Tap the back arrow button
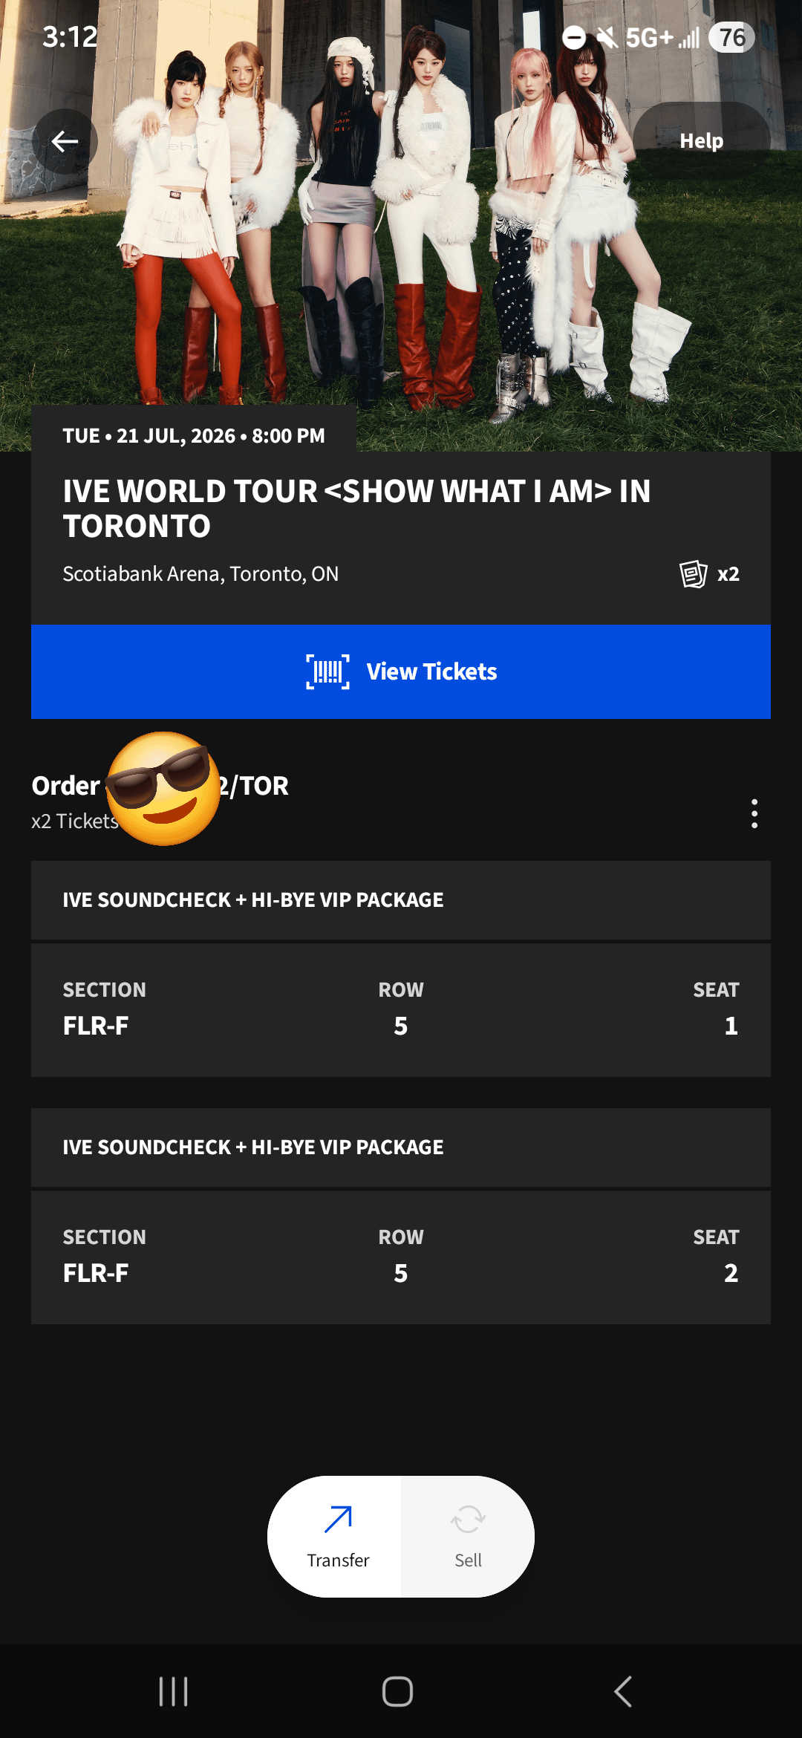 click(x=65, y=141)
